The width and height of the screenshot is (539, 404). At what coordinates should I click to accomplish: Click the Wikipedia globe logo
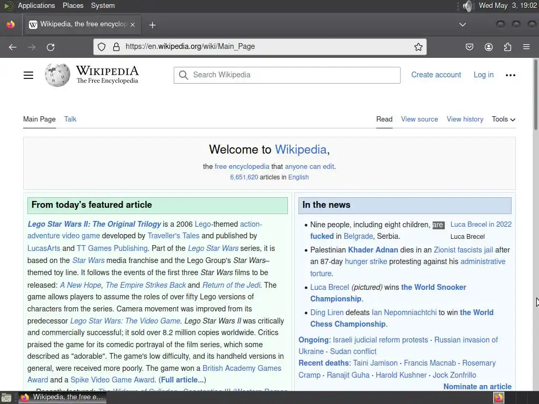pos(57,75)
